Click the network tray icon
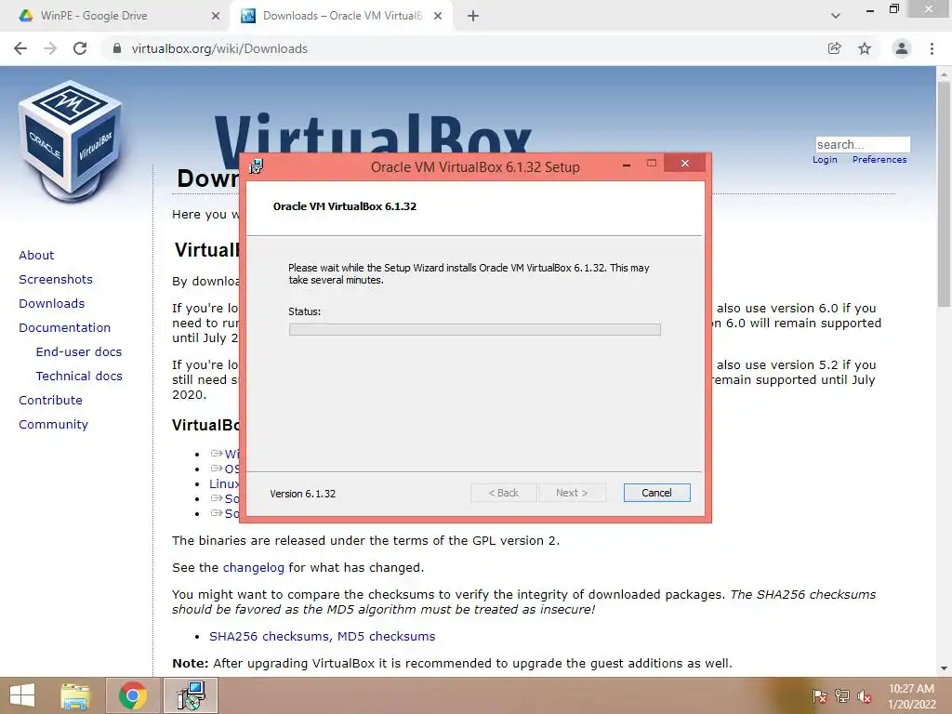Viewport: 952px width, 714px height. pyautogui.click(x=842, y=696)
